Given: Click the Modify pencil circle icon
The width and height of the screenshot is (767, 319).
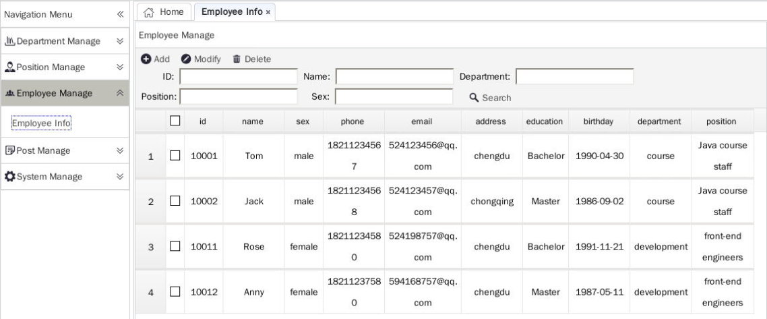Looking at the screenshot, I should click(186, 59).
